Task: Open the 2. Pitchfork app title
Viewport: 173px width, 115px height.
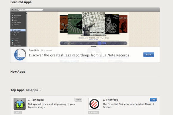Action: (x=110, y=100)
